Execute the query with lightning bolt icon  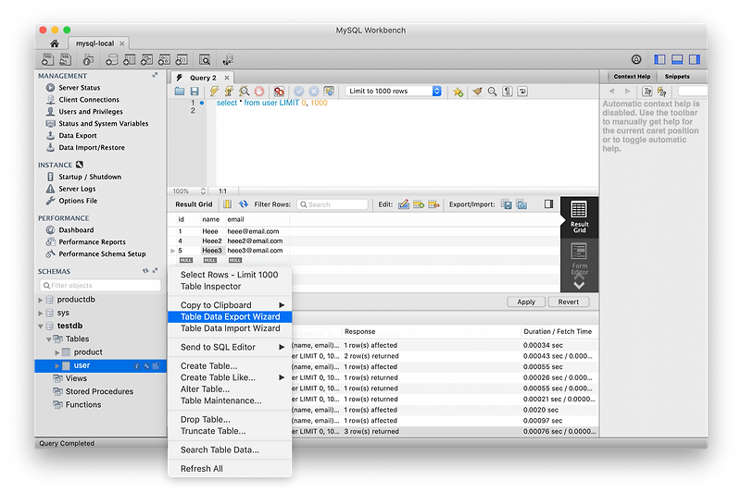tap(214, 91)
